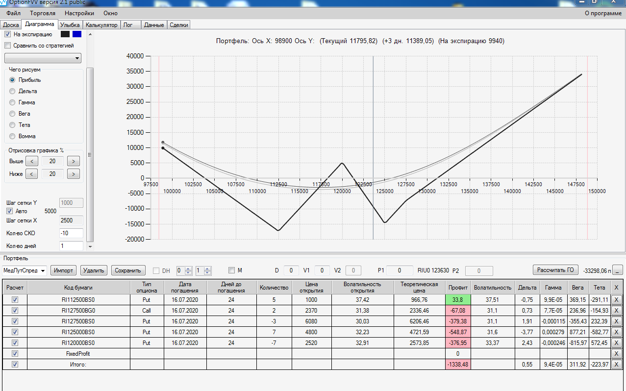Click X button on FixedProfit row
This screenshot has height=391, width=626.
coord(617,353)
